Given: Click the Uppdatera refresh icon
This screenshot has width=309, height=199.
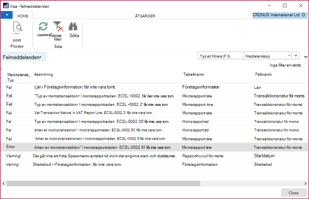Looking at the screenshot, I should (x=43, y=26).
